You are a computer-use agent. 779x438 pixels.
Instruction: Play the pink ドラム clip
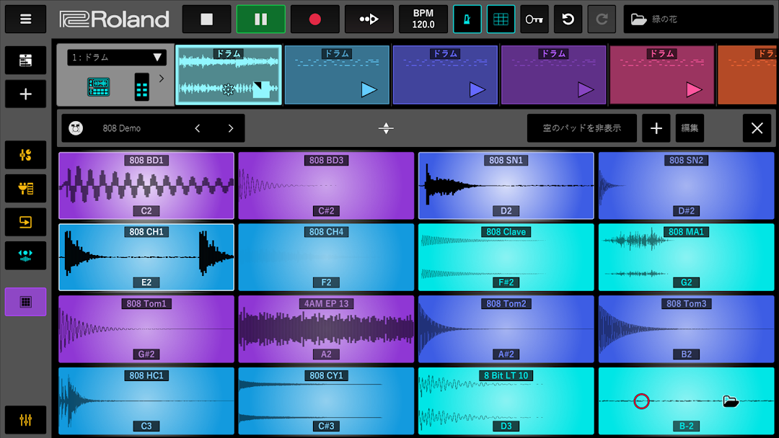694,90
